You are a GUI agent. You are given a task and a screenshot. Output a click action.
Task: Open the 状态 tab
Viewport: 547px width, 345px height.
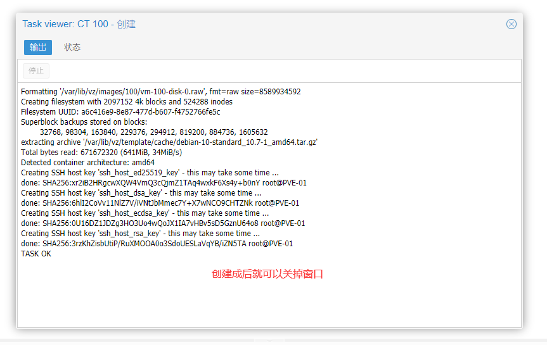(72, 47)
